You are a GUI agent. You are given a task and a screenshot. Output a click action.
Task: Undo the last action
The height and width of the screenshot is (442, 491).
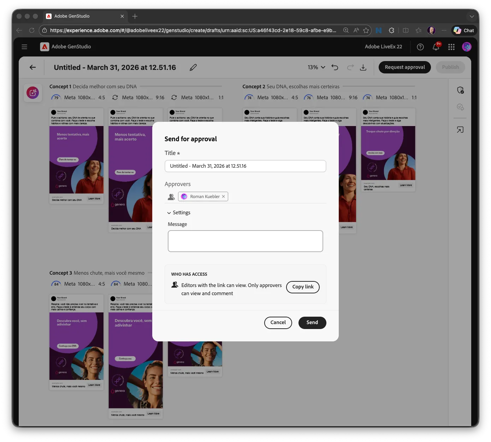click(x=335, y=67)
